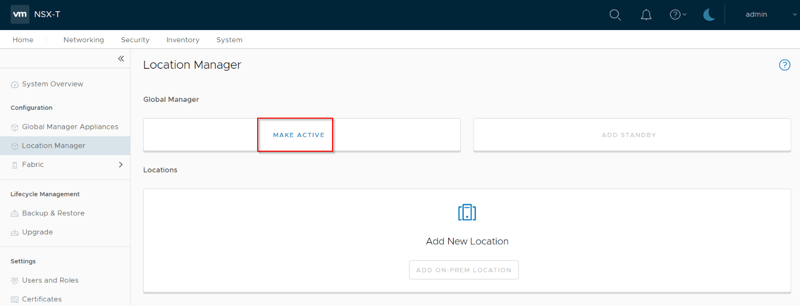Image resolution: width=800 pixels, height=306 pixels.
Task: Expand the Fabric submenu arrow
Action: point(121,164)
